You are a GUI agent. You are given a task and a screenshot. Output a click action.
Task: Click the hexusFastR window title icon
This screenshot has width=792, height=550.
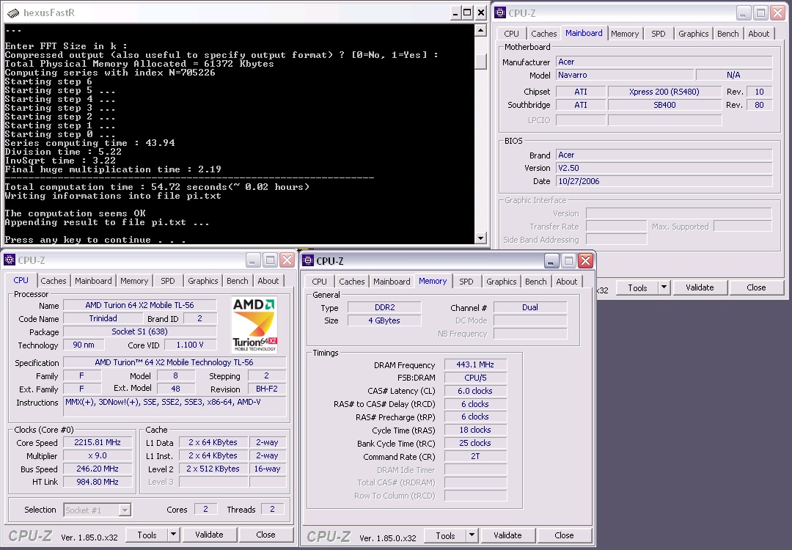pyautogui.click(x=14, y=12)
